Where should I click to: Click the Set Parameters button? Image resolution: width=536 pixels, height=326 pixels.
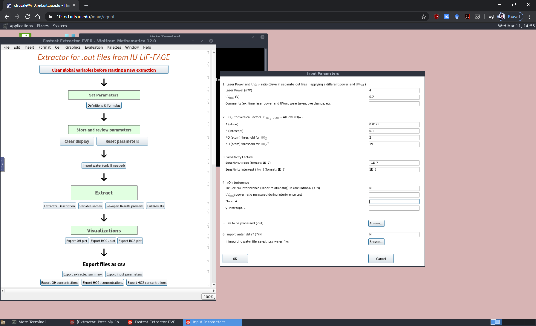point(104,95)
